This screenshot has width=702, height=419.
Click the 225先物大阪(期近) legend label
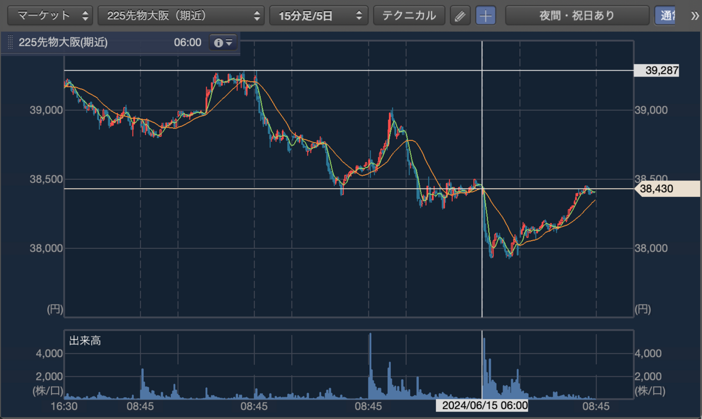[63, 43]
